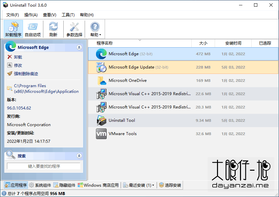The image size is (279, 197).
Task: Click the 472 MB size cell
Action: coord(203,54)
